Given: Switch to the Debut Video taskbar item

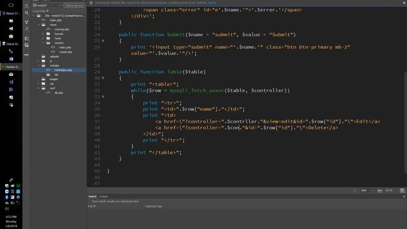Looking at the screenshot, I should (x=11, y=44).
